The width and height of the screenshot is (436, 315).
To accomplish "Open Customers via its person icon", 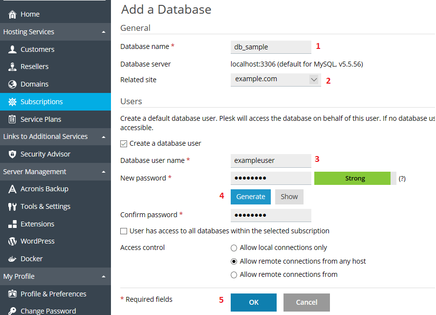I will click(12, 49).
